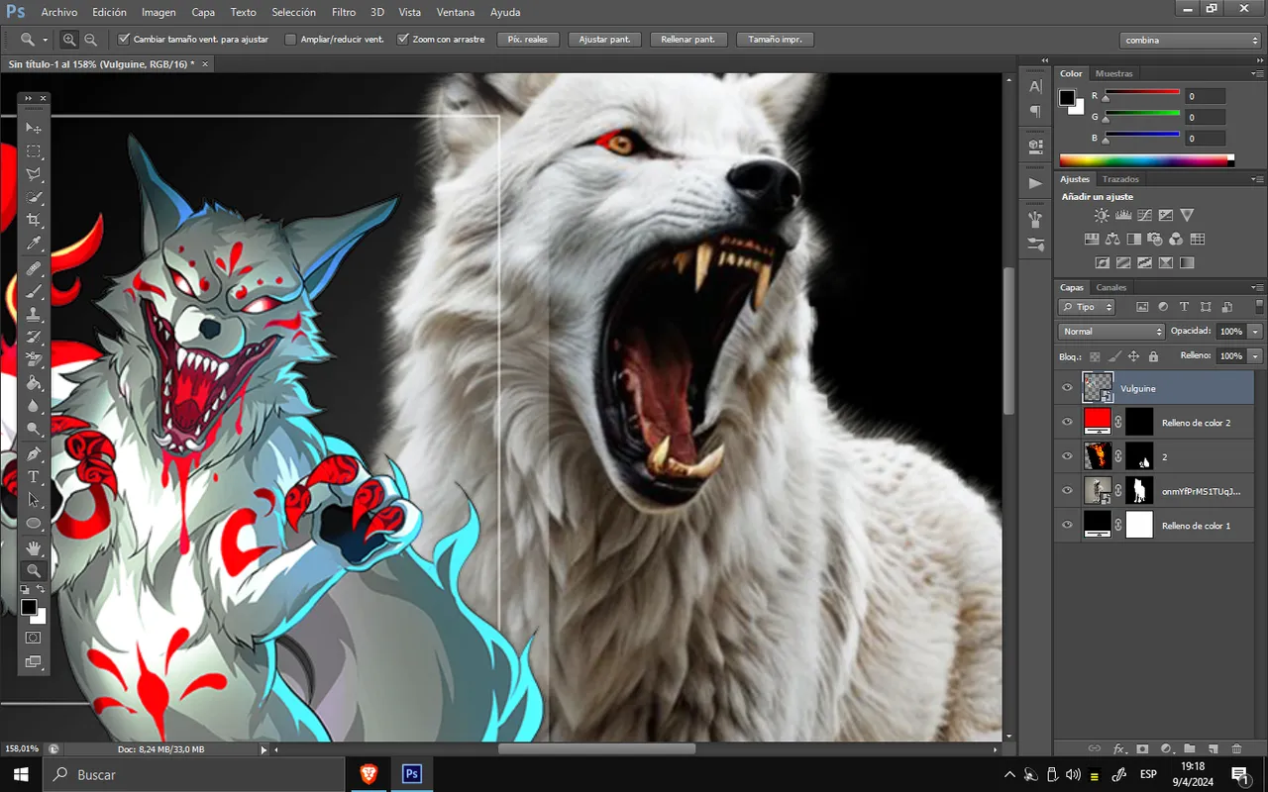Hide the 'Relleno de color 2' layer
This screenshot has width=1268, height=792.
pyautogui.click(x=1067, y=422)
